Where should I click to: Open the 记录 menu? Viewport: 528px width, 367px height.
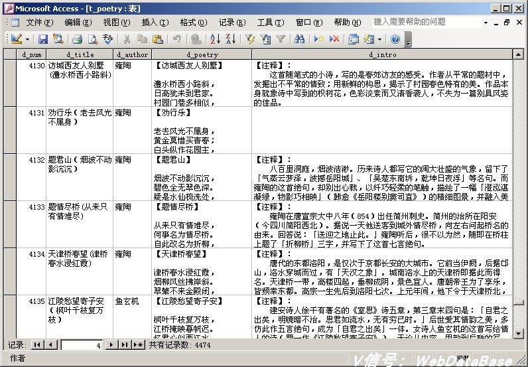coord(232,23)
